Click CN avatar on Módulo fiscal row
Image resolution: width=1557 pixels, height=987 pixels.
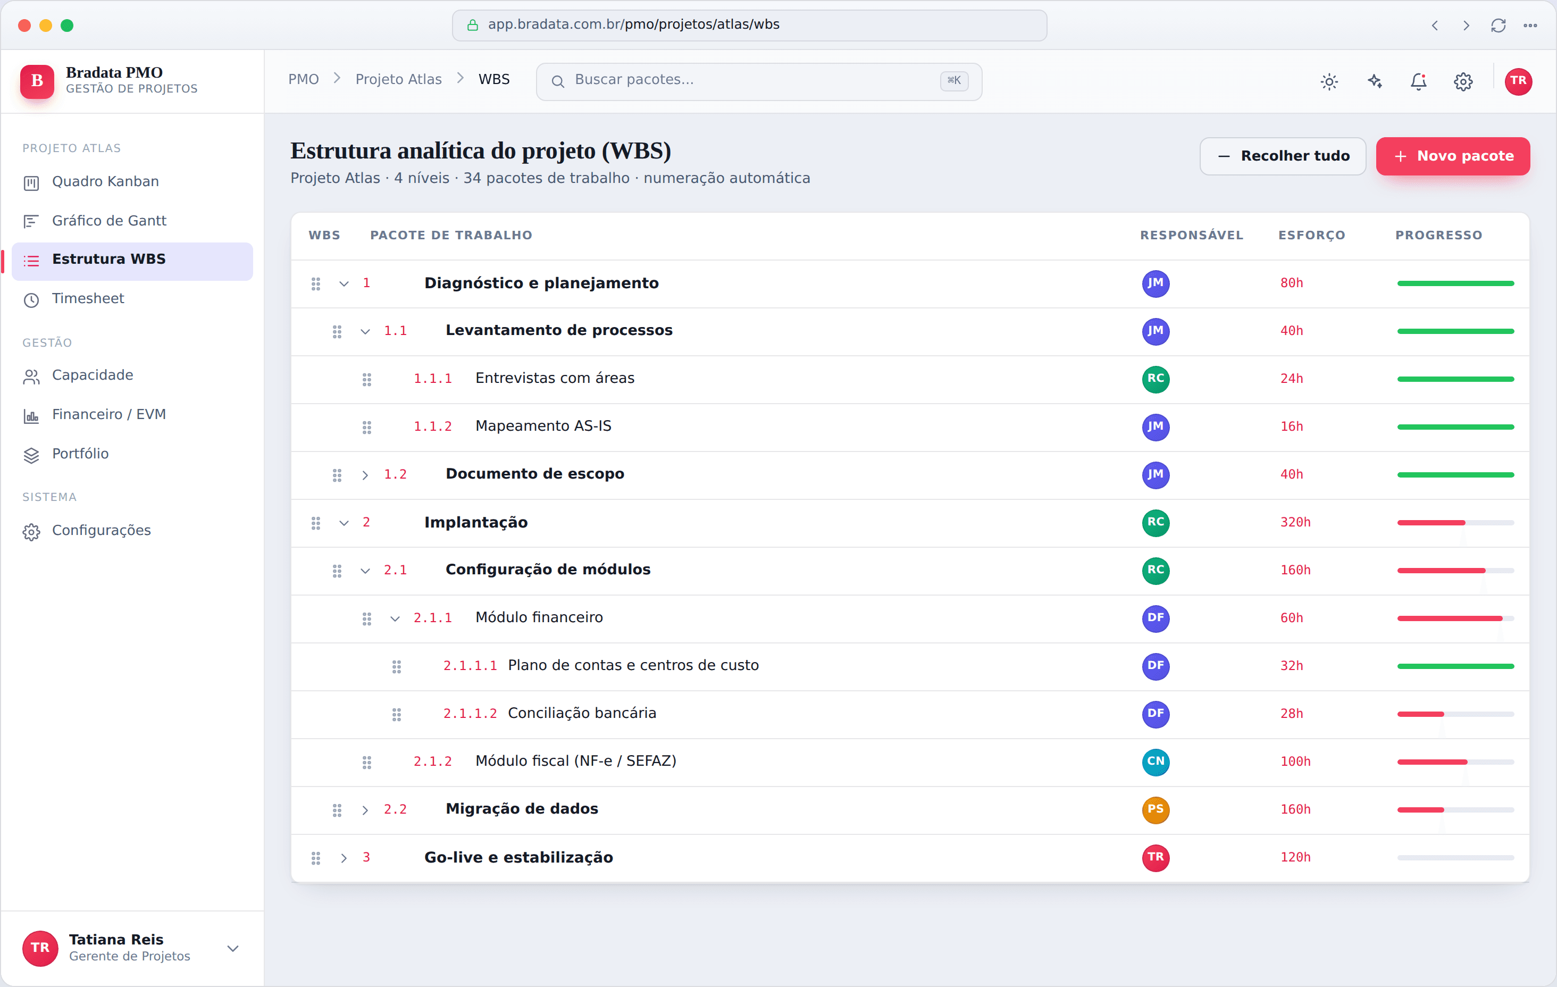(1156, 762)
